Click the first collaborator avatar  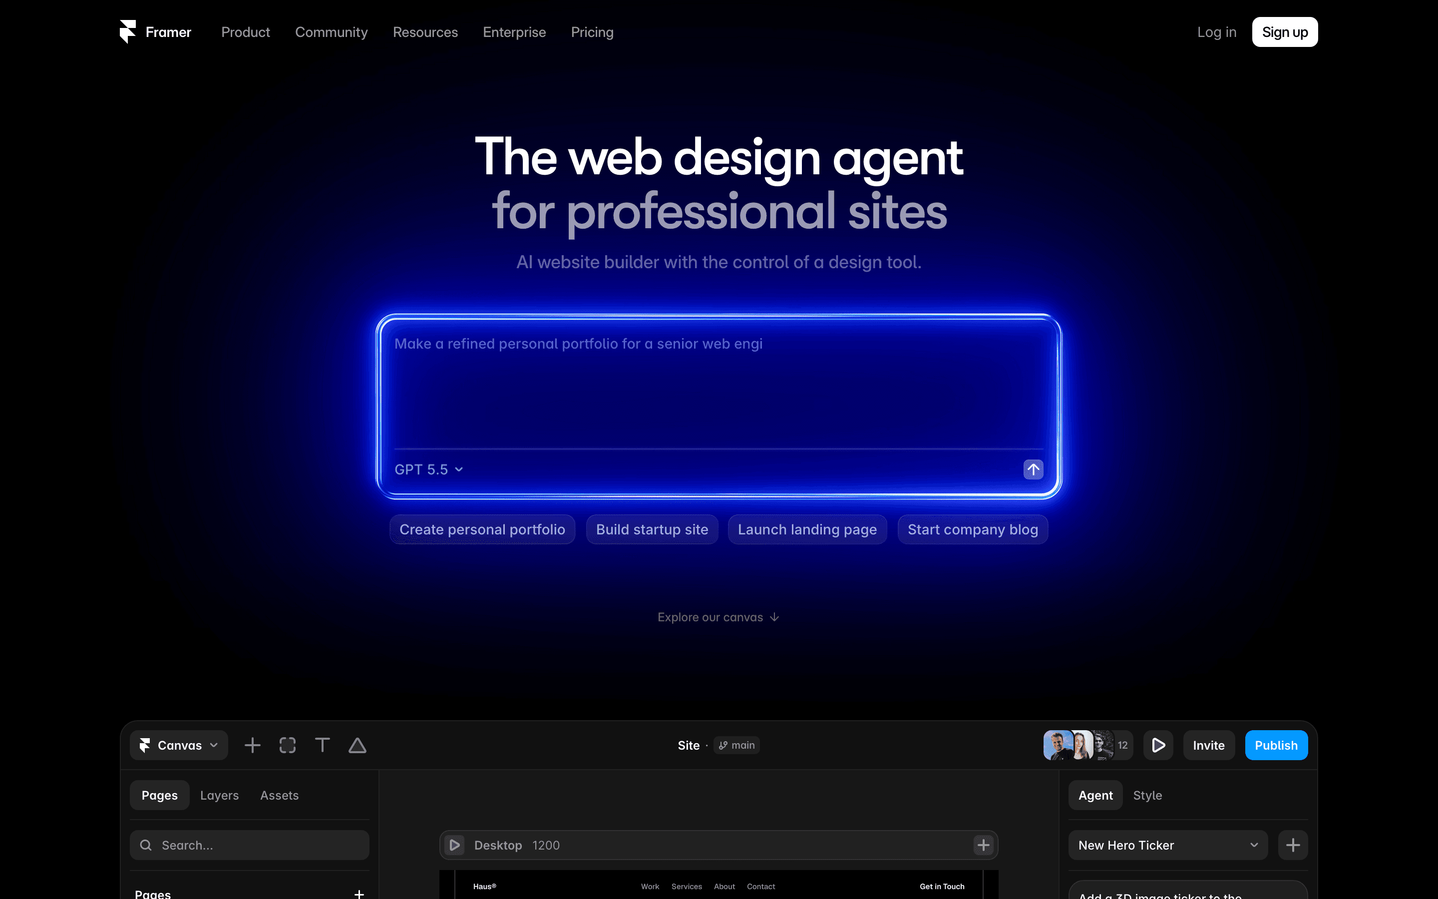coord(1058,745)
